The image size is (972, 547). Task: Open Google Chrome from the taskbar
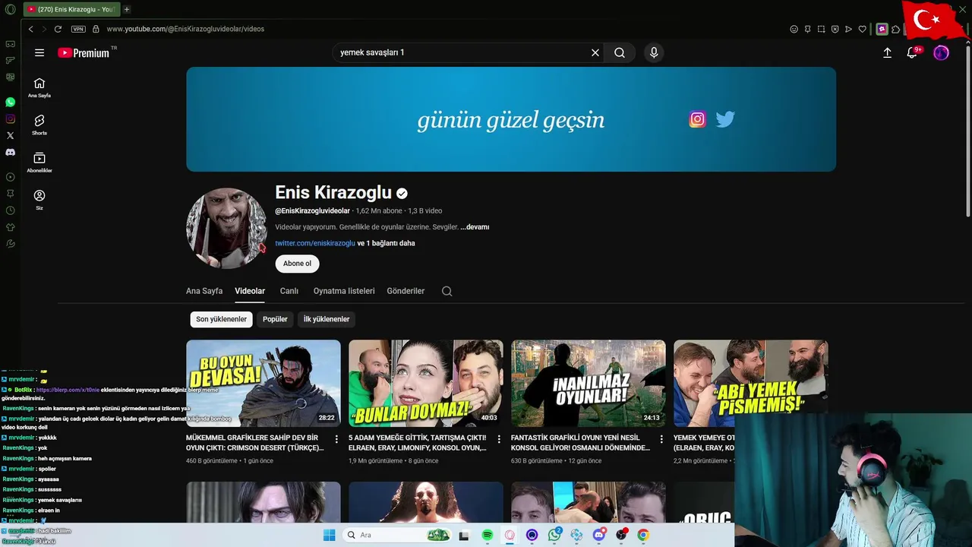point(643,535)
